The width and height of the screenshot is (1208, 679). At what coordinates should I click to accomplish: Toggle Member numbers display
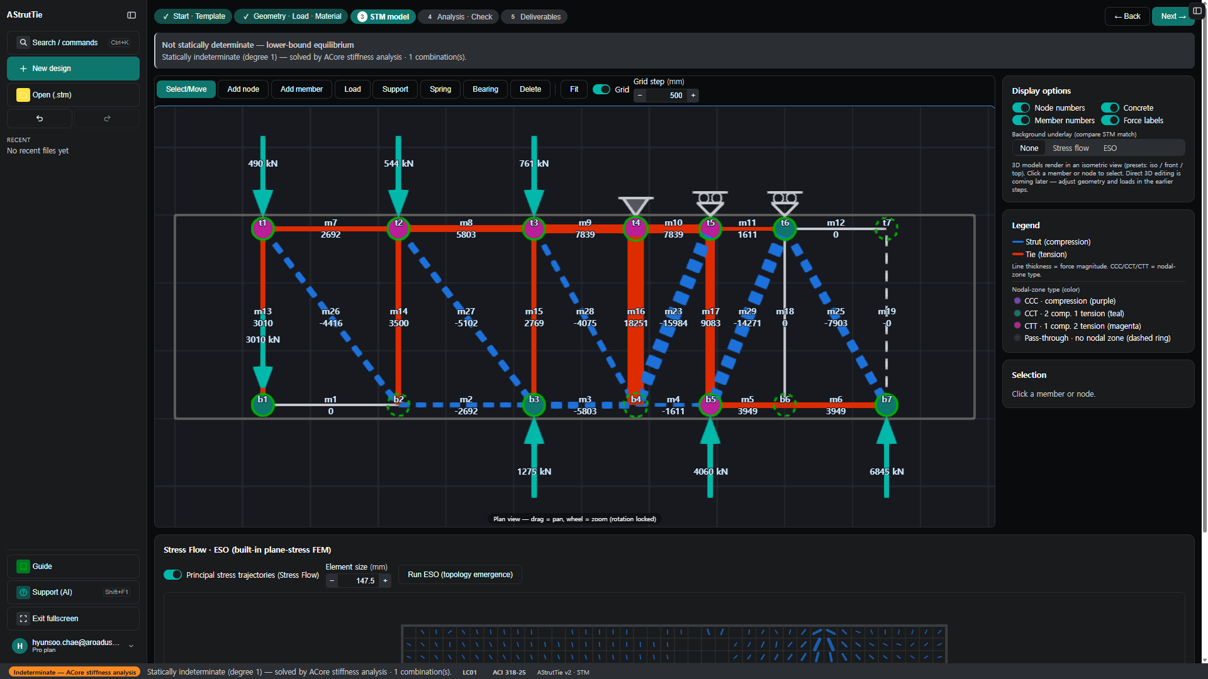coord(1021,121)
